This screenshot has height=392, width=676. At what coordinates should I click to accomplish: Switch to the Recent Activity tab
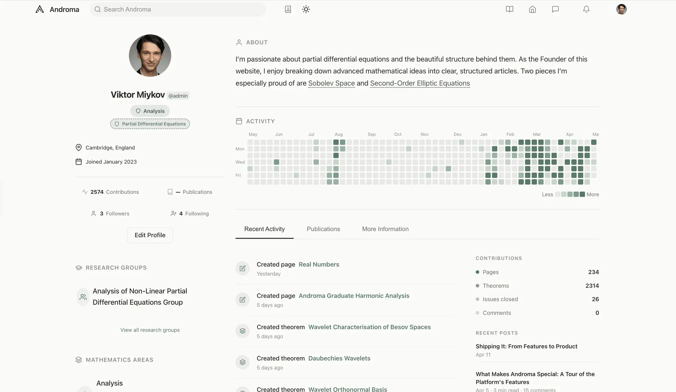pos(264,229)
